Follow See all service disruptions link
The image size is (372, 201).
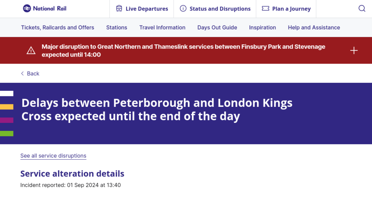coord(53,156)
